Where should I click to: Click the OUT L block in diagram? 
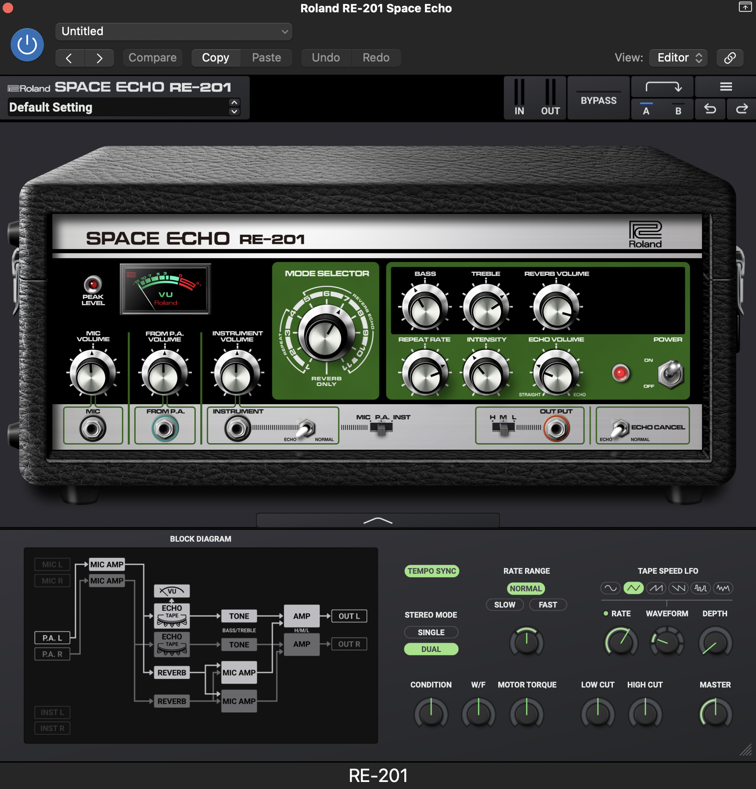click(349, 616)
